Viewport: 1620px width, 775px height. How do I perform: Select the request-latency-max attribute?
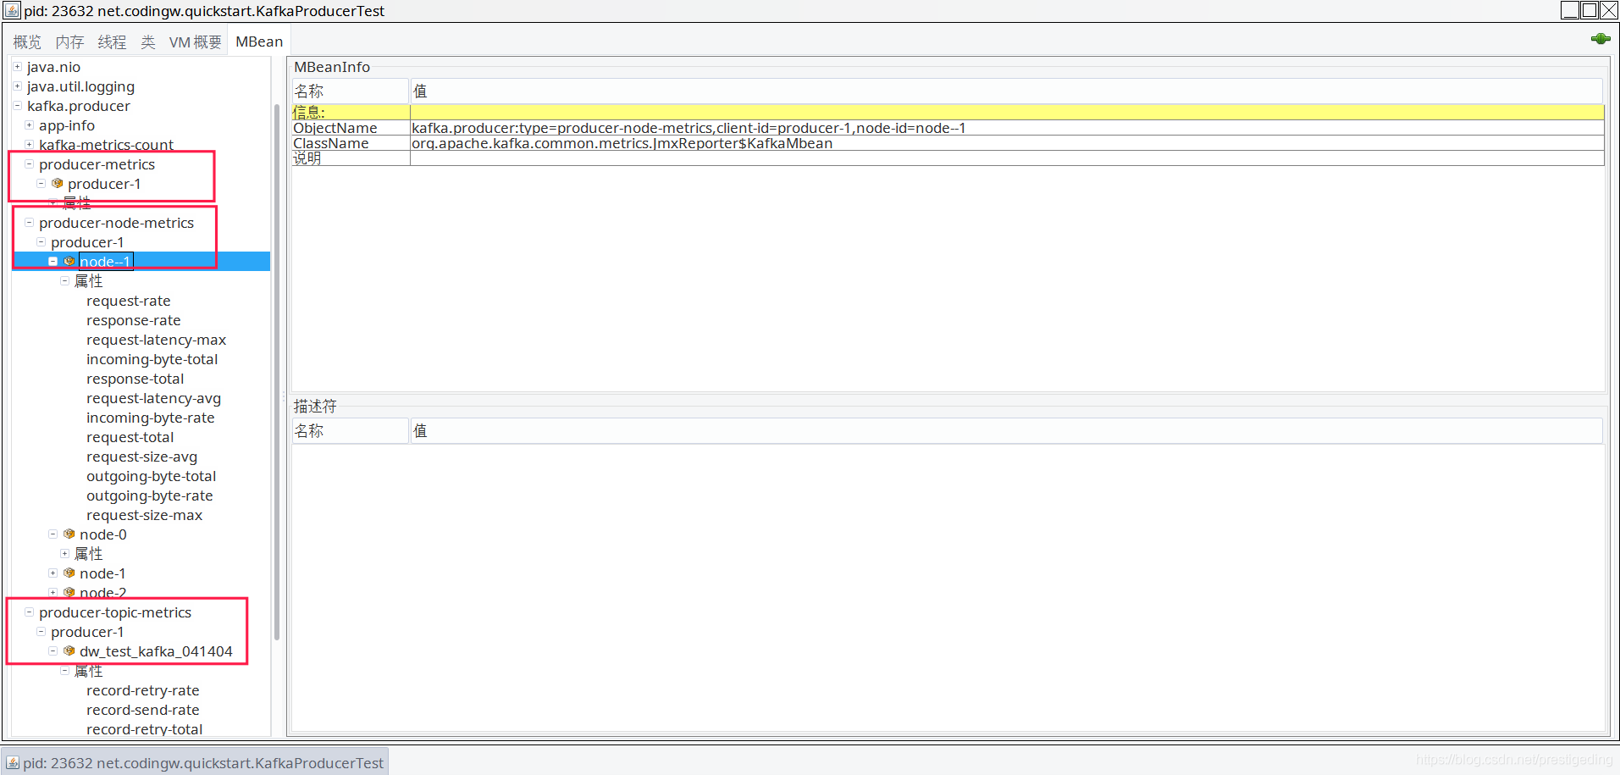coord(156,340)
